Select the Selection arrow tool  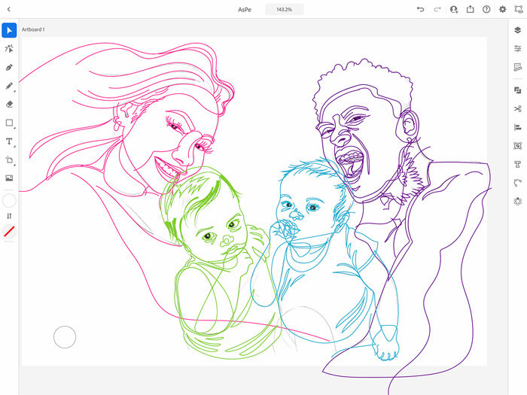tap(9, 30)
